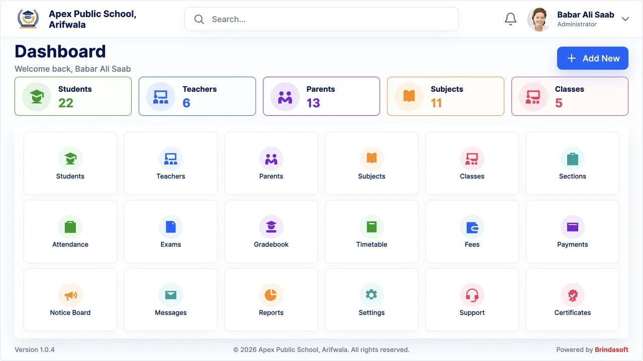Expand the user account dropdown chevron
643x361 pixels.
pyautogui.click(x=625, y=19)
